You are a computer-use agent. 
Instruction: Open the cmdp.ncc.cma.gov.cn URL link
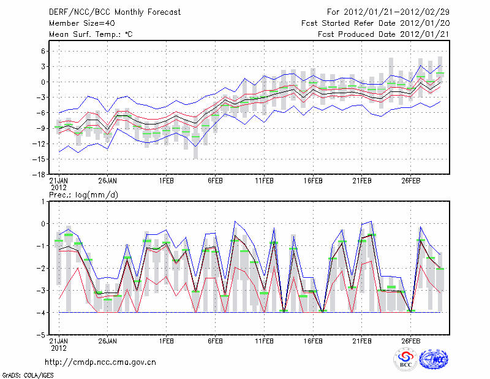pyautogui.click(x=100, y=362)
